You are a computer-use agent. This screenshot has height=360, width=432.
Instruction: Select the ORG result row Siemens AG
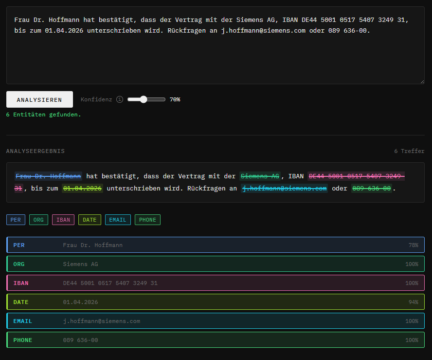[215, 264]
